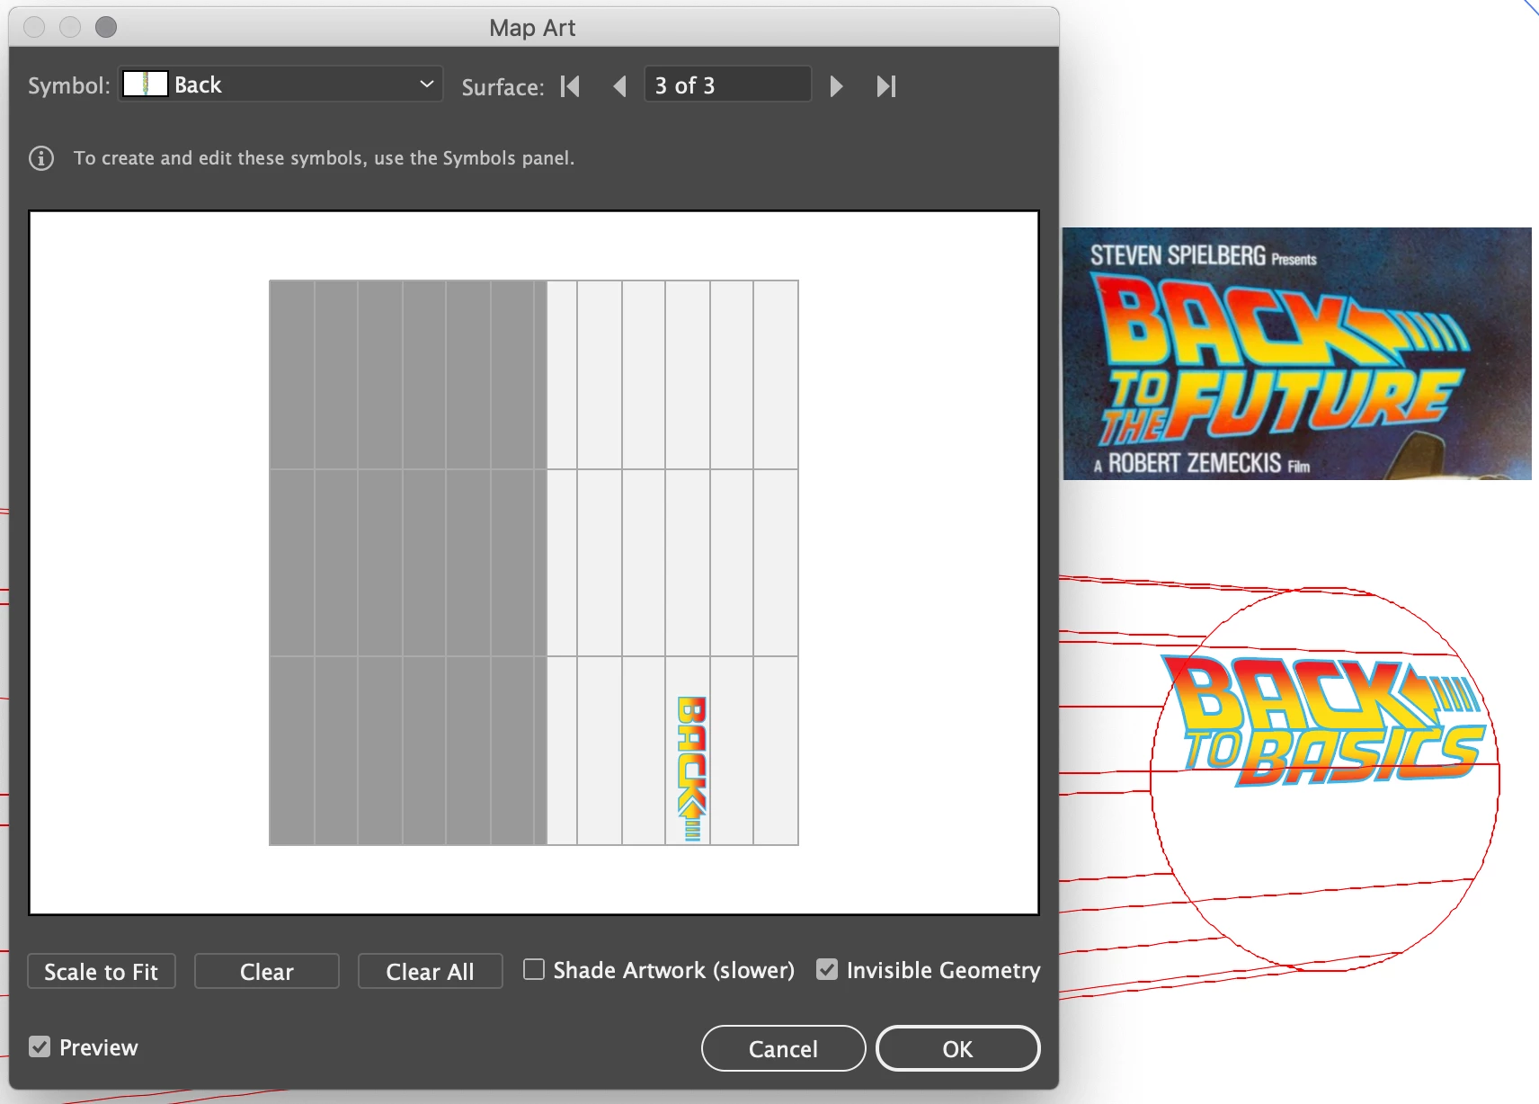Uncheck the Invisible Geometry checkbox

[x=827, y=969]
